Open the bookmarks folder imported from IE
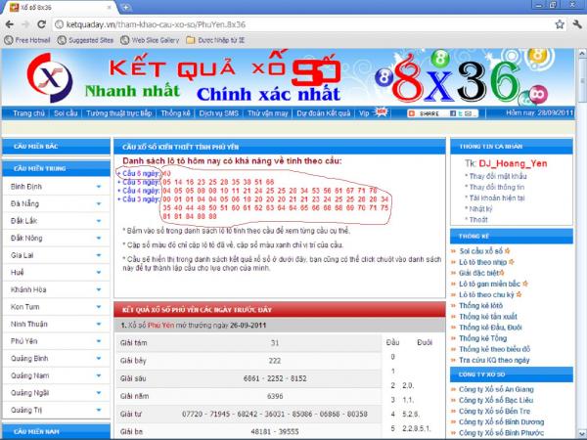587x440 pixels. tap(215, 40)
